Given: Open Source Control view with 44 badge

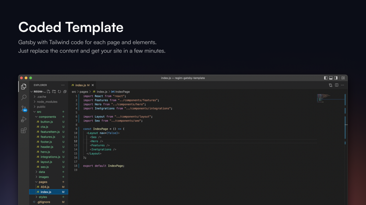Looking at the screenshot, I should [24, 108].
